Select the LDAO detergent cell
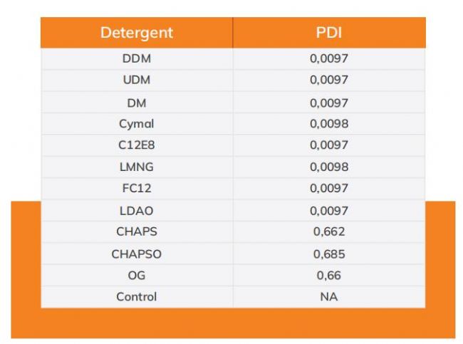This screenshot has width=463, height=344. coord(136,211)
